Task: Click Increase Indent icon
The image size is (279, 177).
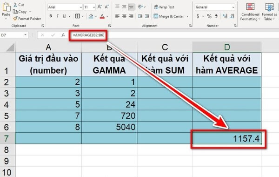Action: [x=147, y=16]
